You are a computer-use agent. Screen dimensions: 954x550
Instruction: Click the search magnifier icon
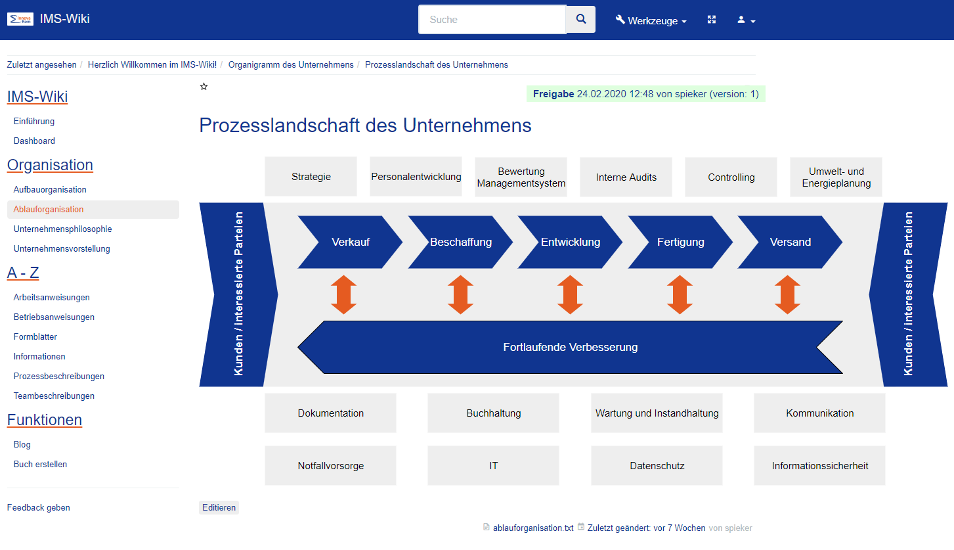pyautogui.click(x=580, y=19)
